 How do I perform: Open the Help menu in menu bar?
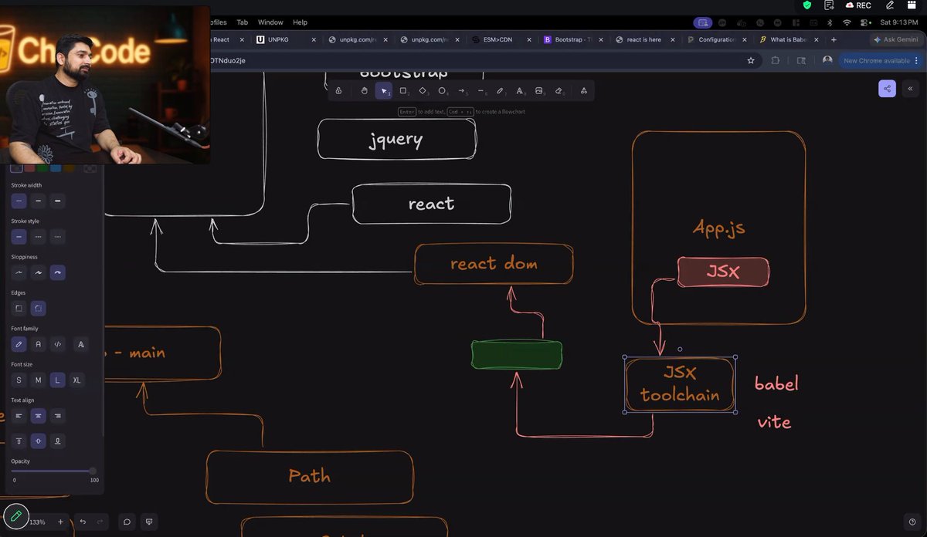pyautogui.click(x=300, y=22)
